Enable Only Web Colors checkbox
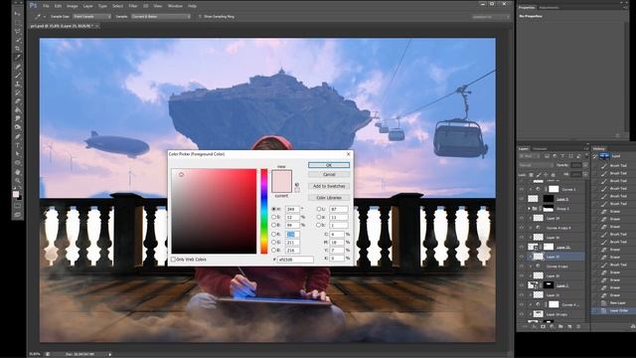 pyautogui.click(x=174, y=259)
